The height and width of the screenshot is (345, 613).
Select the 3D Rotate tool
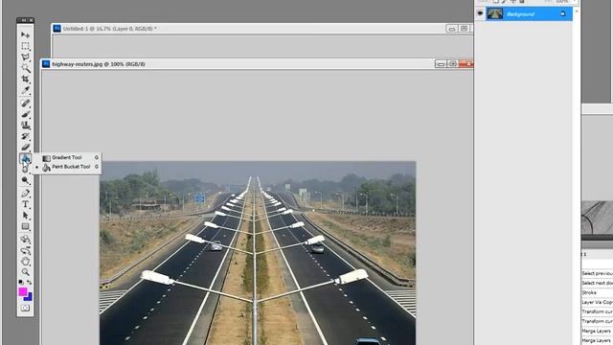[x=26, y=239]
